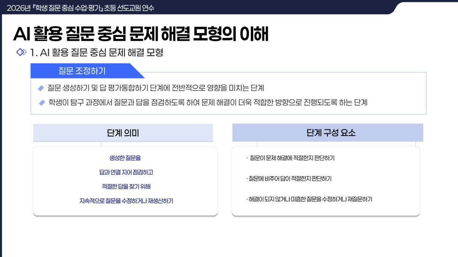Click the line '적절한 답을 찾기 위해'
This screenshot has width=458, height=257.
click(x=126, y=187)
